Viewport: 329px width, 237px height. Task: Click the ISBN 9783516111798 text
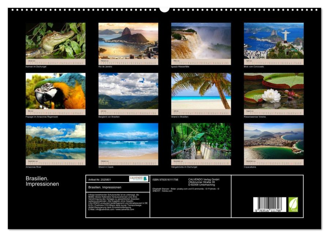[x=165, y=180]
